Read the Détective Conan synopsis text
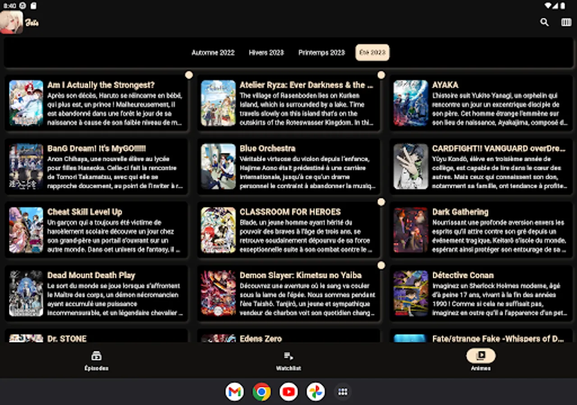 [499, 299]
